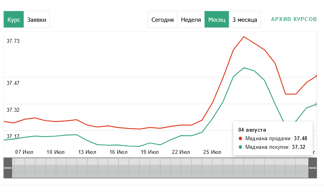Click the red dot beside Медиана продажи
Image resolution: width=324 pixels, height=192 pixels.
[x=240, y=139]
